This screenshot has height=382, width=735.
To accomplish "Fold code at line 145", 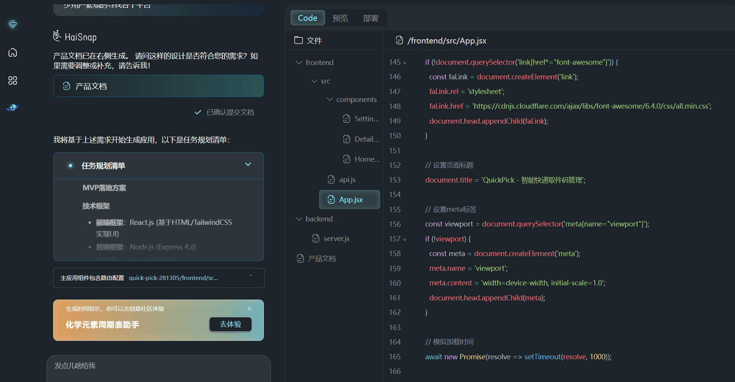I will coord(404,63).
